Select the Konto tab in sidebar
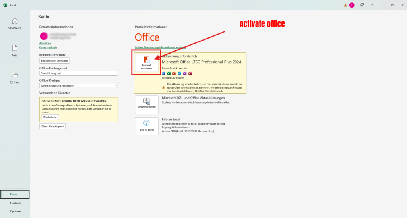The height and width of the screenshot is (218, 407). [15, 194]
